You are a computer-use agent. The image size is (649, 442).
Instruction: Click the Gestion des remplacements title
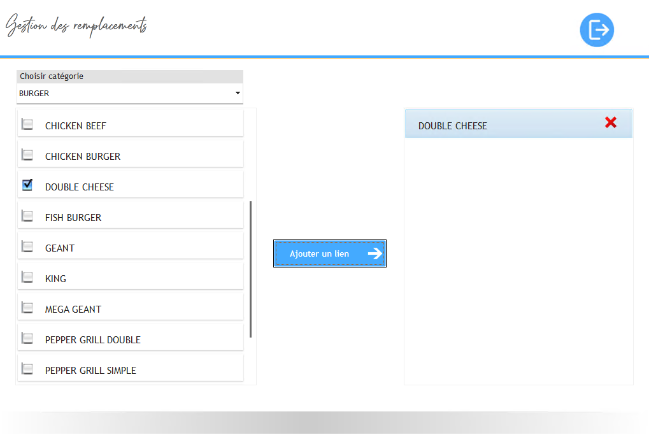76,27
